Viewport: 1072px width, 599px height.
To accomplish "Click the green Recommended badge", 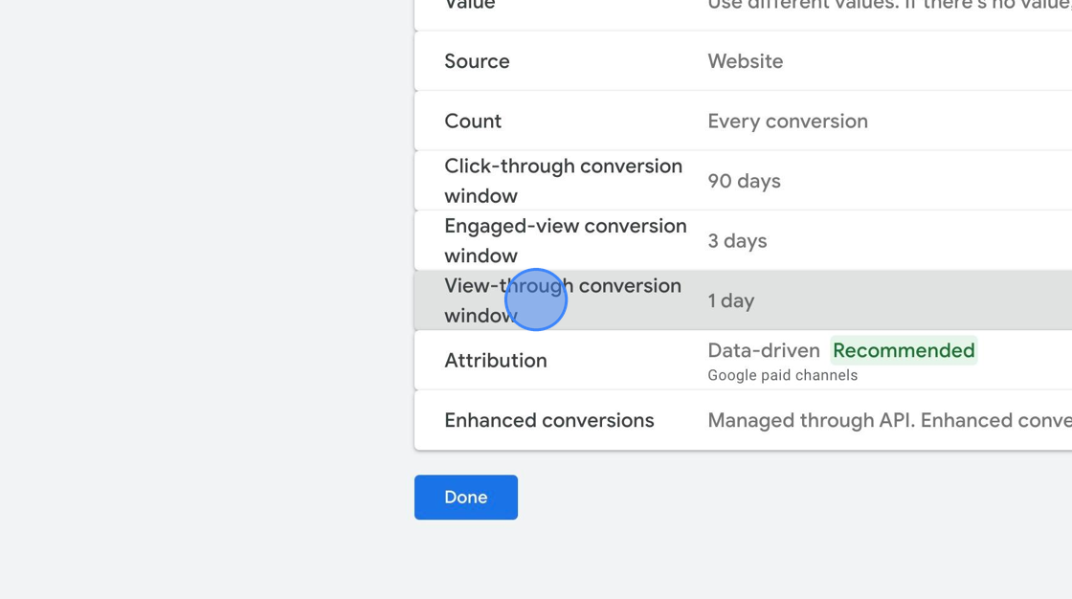I will click(904, 350).
